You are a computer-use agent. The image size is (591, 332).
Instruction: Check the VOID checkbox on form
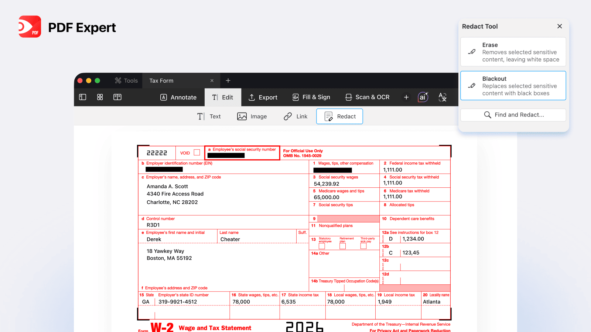197,152
